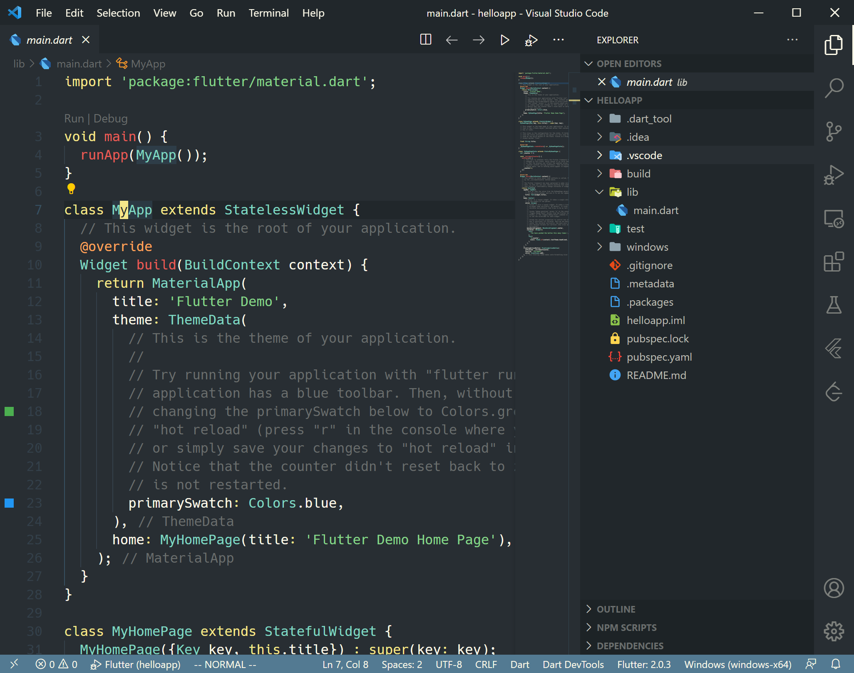This screenshot has height=673, width=854.
Task: Expand the OUTLINE section
Action: pyautogui.click(x=616, y=609)
